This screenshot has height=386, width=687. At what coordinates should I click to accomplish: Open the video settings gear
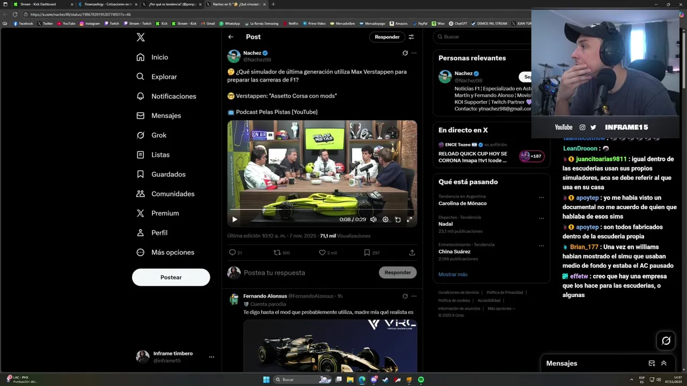385,219
